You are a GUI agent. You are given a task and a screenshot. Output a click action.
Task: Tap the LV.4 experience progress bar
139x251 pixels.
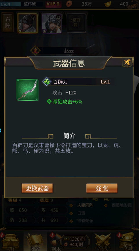click(11, 4)
